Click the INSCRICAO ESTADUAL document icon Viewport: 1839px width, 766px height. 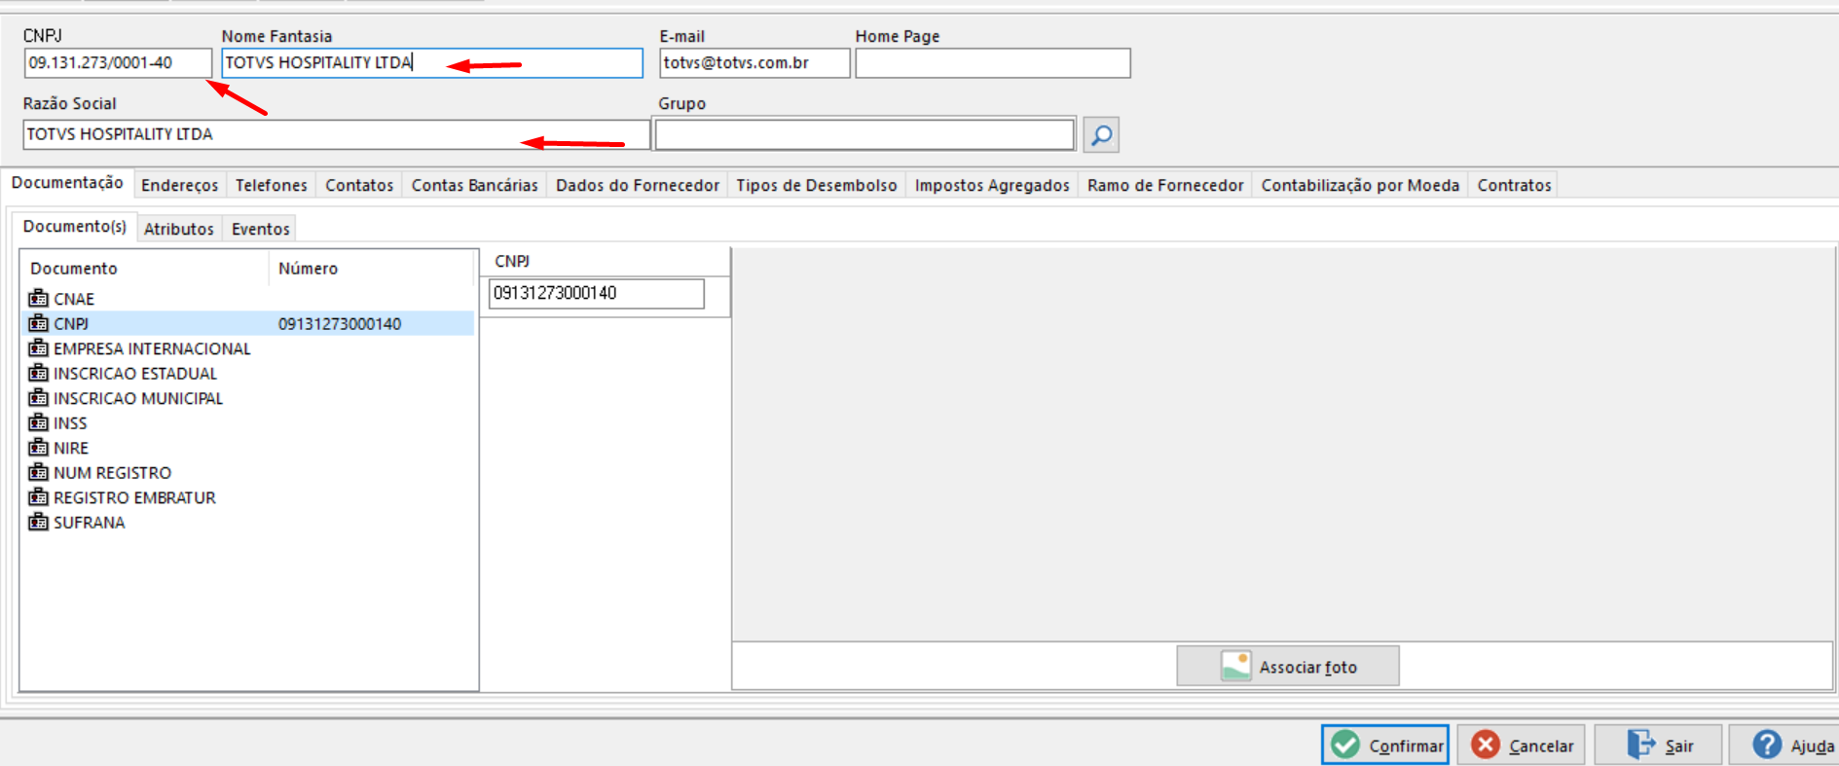point(38,373)
